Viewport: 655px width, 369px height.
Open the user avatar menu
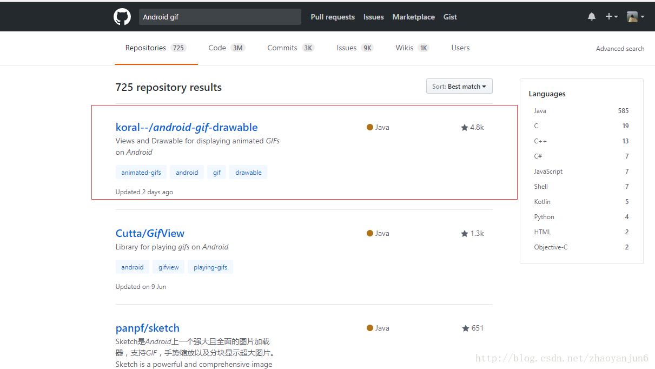[636, 17]
